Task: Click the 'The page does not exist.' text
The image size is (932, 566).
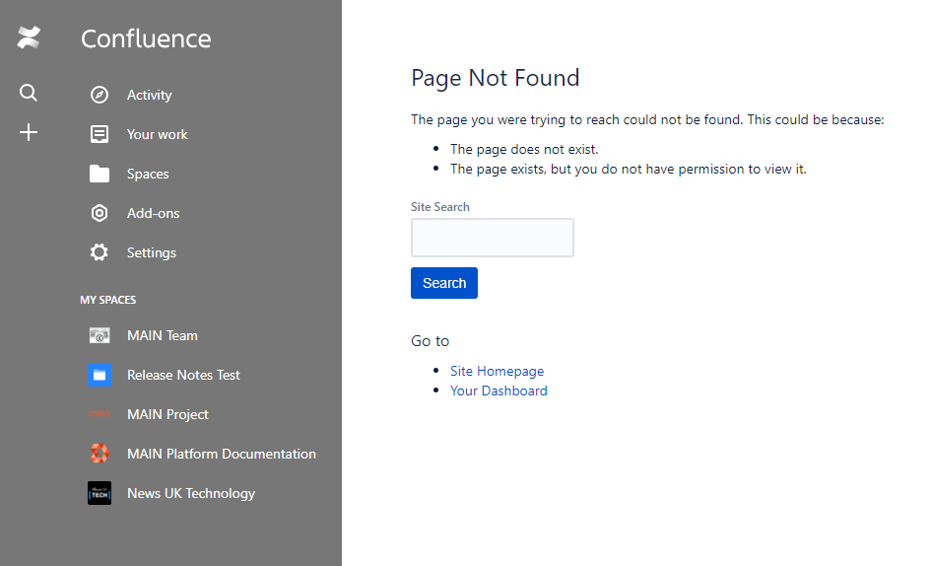Action: click(x=524, y=149)
